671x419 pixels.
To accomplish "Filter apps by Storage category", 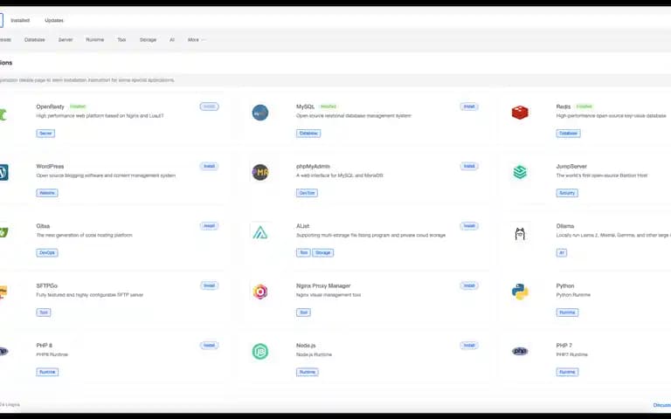I will 148,40.
